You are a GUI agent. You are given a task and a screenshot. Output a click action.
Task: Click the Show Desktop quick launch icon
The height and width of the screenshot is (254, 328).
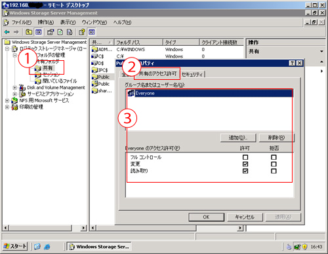point(37,247)
